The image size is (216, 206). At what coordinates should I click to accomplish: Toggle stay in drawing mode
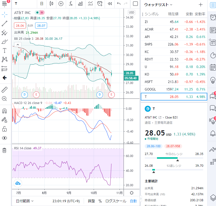pyautogui.click(x=4, y=120)
